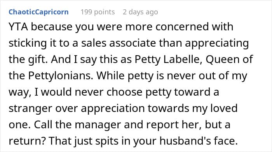Click the word appreciating in the second line
Image resolution: width=272 pixels, height=152 pixels.
(217, 44)
